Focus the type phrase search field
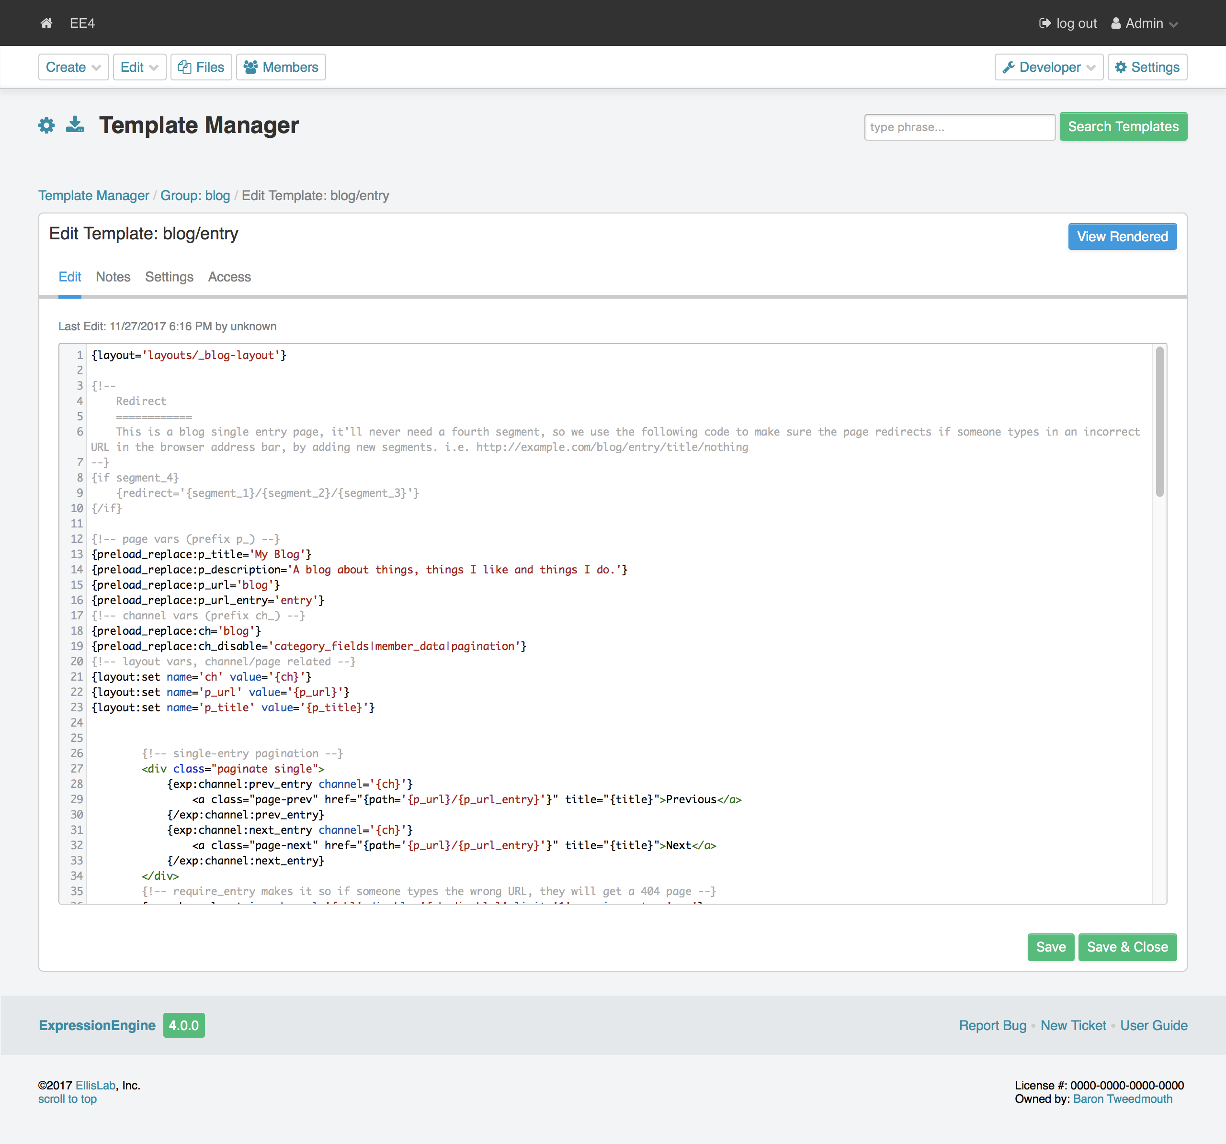The height and width of the screenshot is (1144, 1226). click(960, 127)
